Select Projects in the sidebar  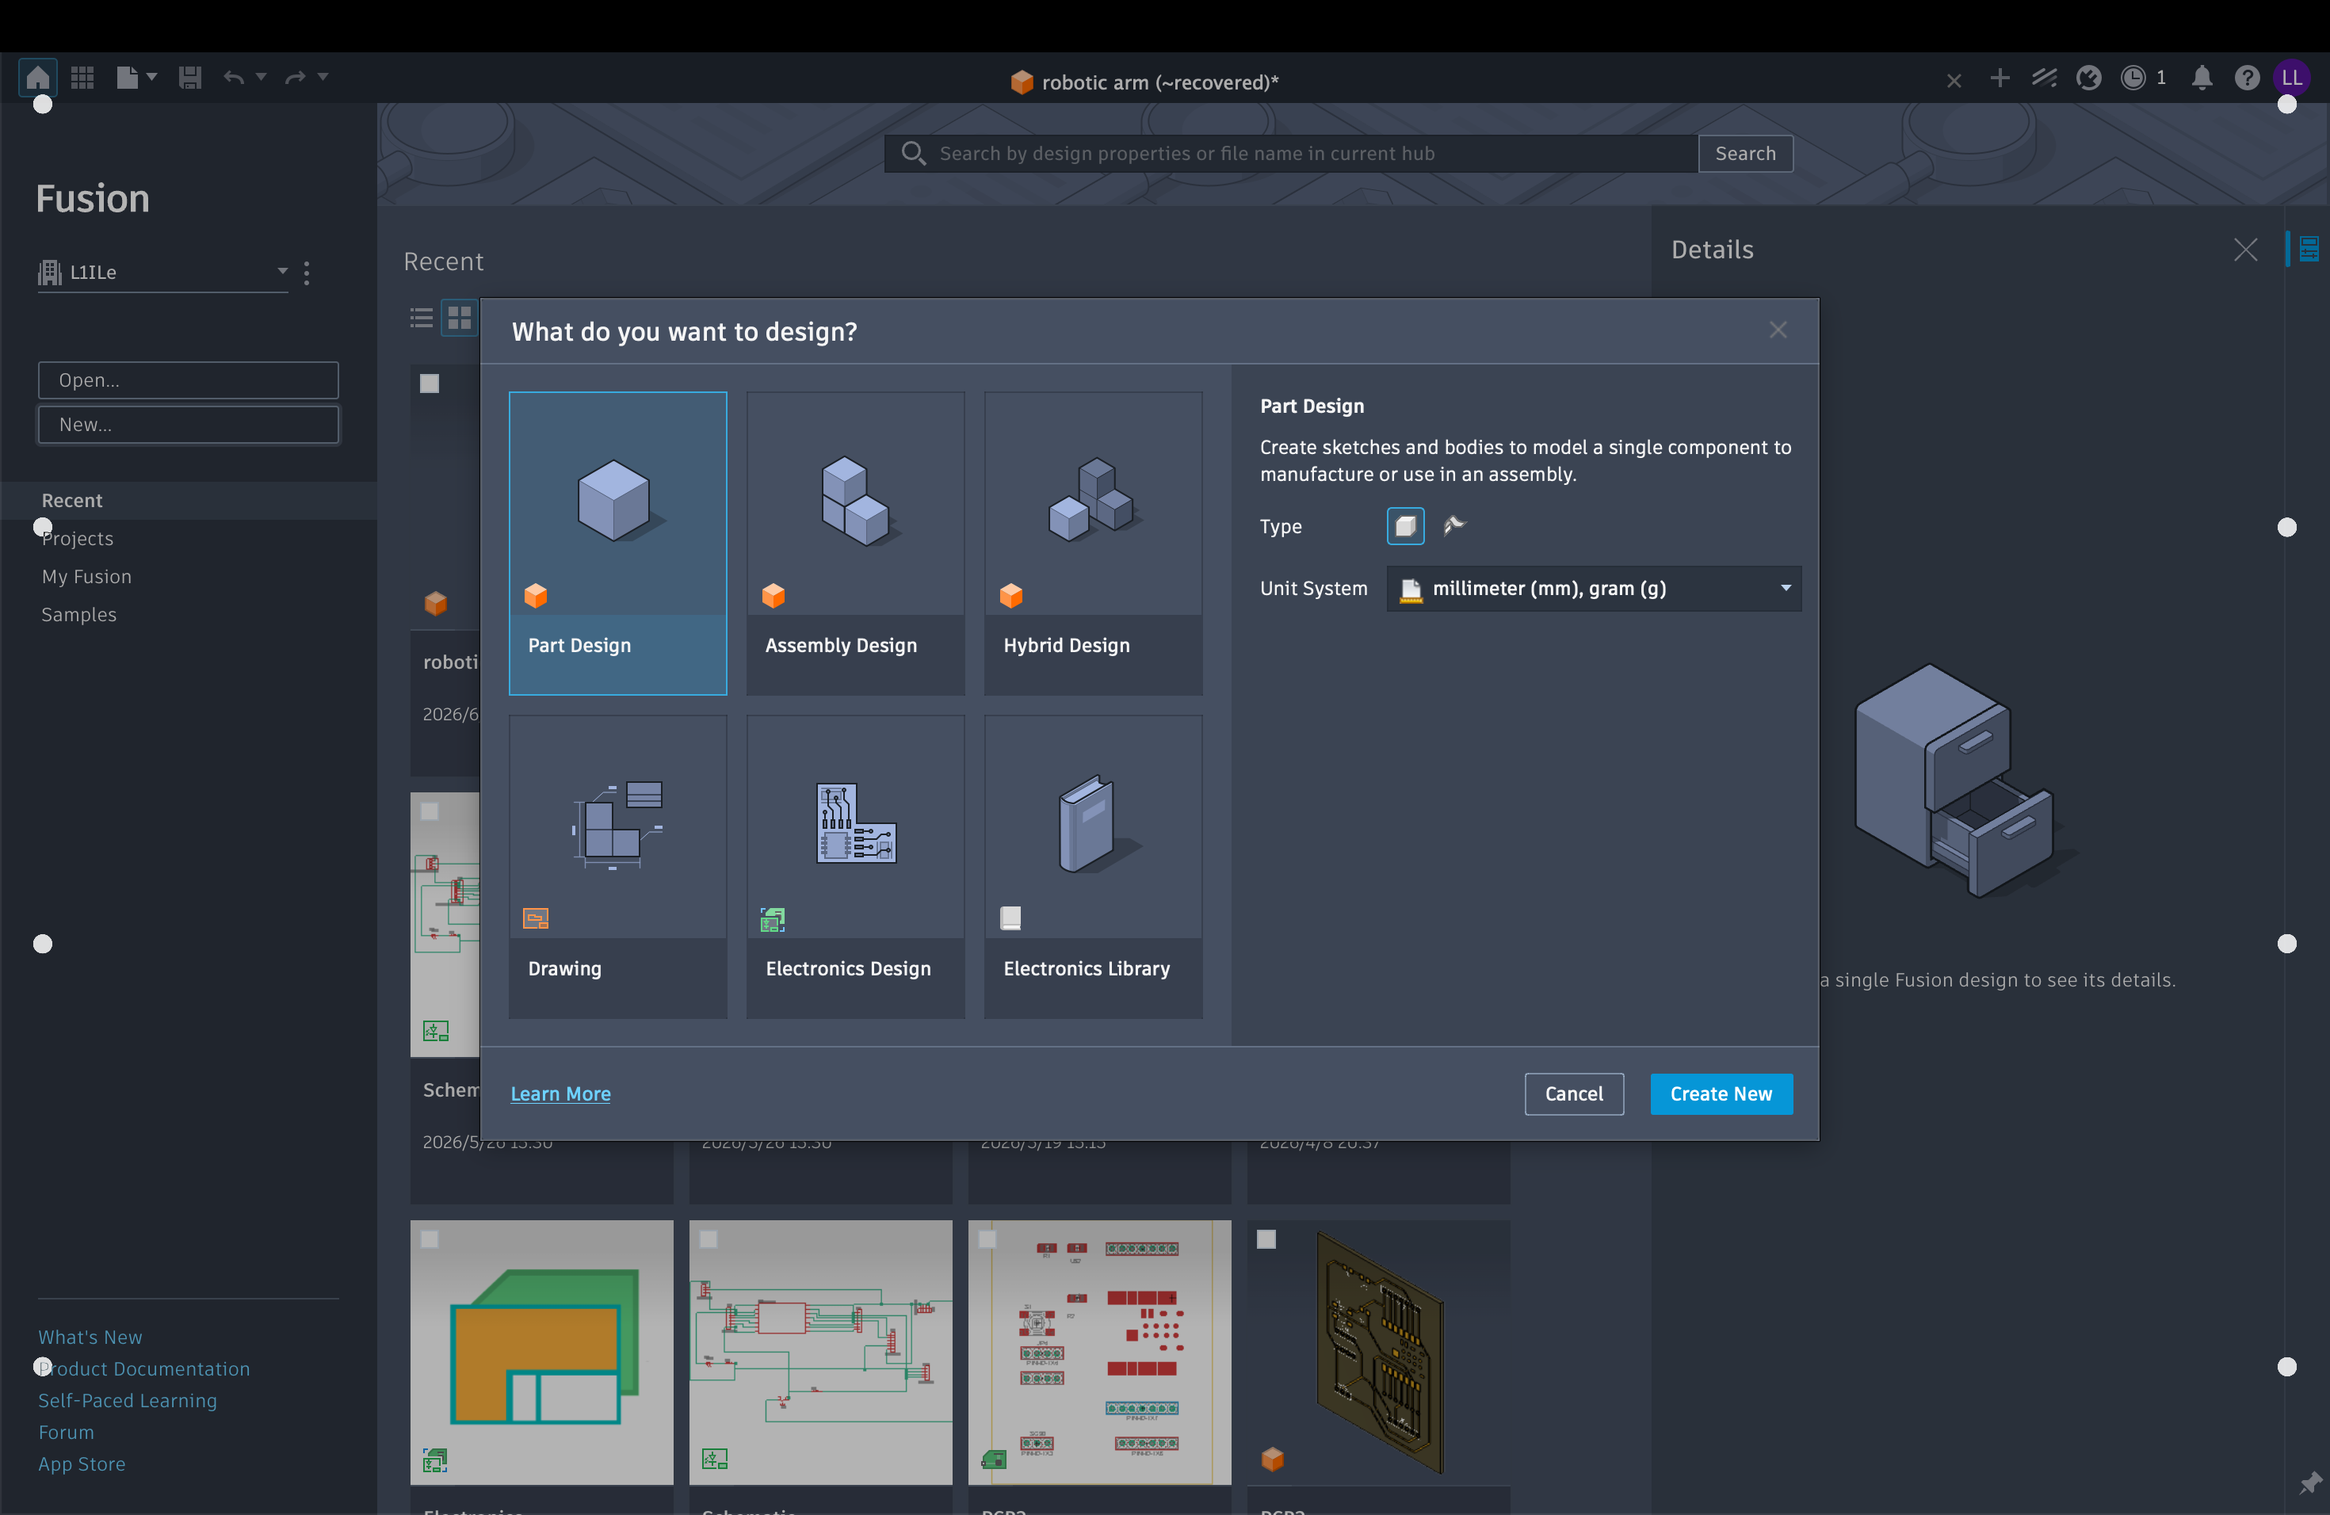coord(78,538)
